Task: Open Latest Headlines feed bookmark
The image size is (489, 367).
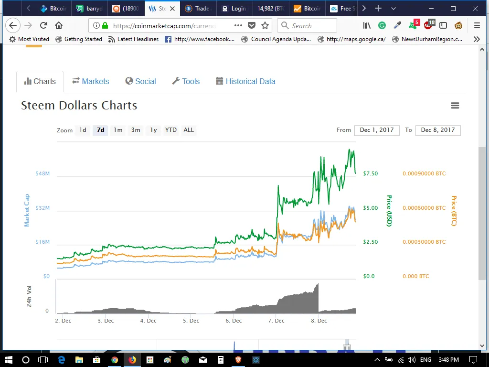Action: 133,39
